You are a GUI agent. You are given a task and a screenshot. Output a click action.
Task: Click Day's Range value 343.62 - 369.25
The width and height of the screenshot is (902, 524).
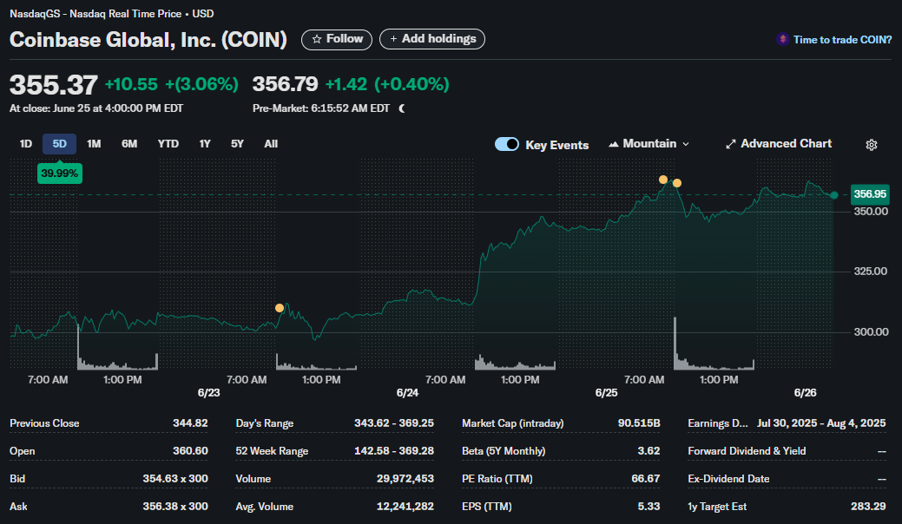(x=394, y=422)
